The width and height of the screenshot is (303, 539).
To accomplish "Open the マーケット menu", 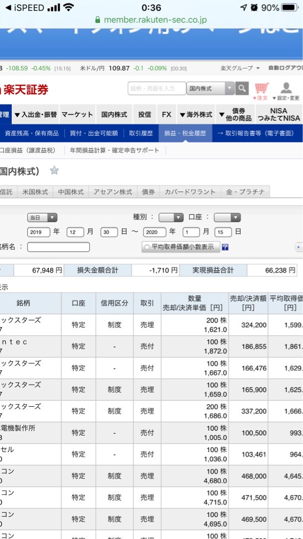I will pyautogui.click(x=77, y=114).
